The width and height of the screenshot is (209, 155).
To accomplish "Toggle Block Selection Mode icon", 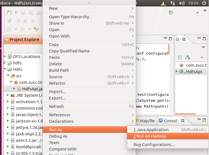I will [25, 21].
